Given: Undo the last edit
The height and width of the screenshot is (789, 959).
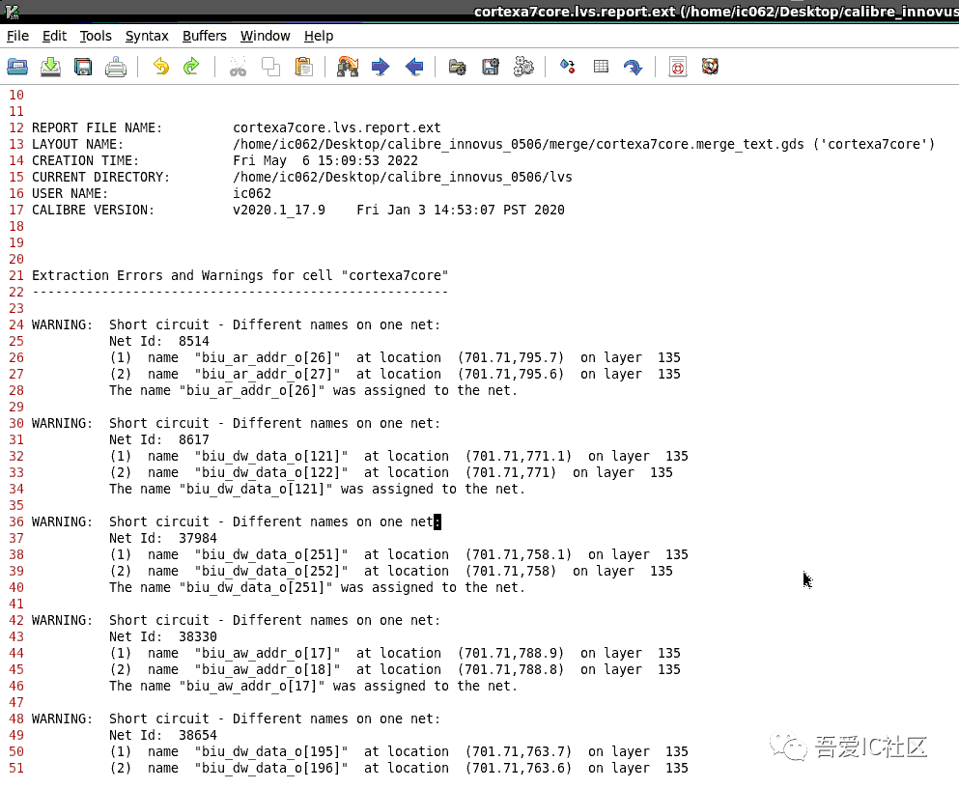Looking at the screenshot, I should [x=162, y=66].
